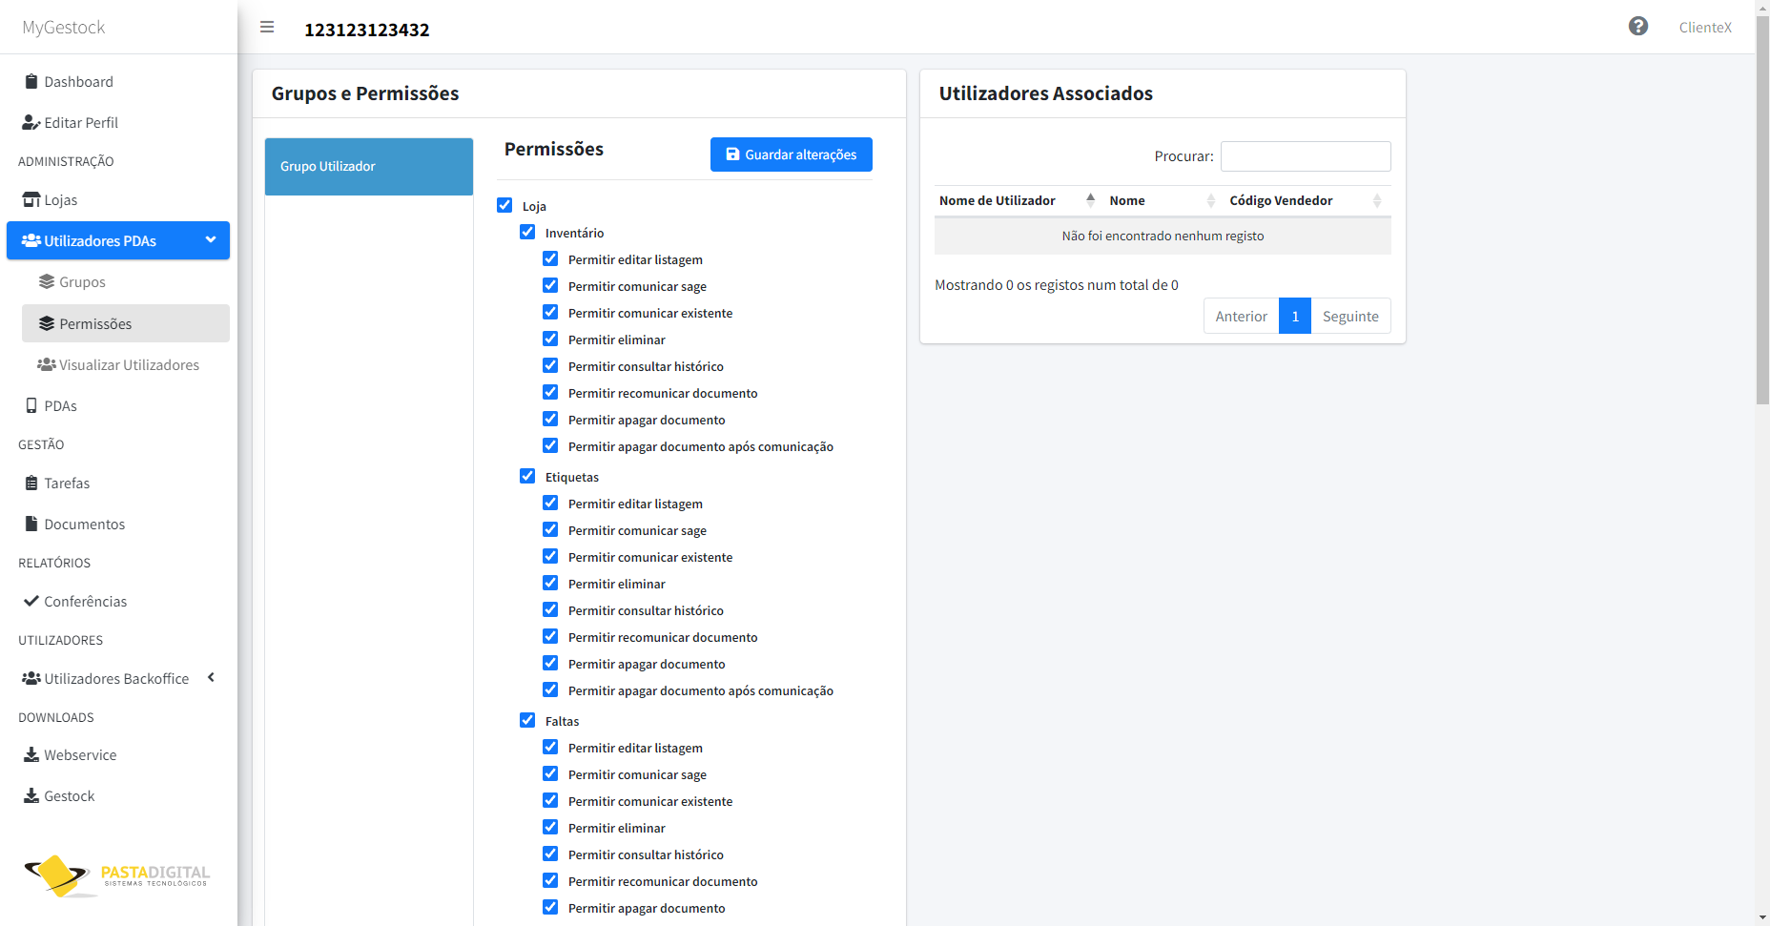Toggle Etiquetas Permitir eliminar checkbox
1770x926 pixels.
[x=550, y=583]
